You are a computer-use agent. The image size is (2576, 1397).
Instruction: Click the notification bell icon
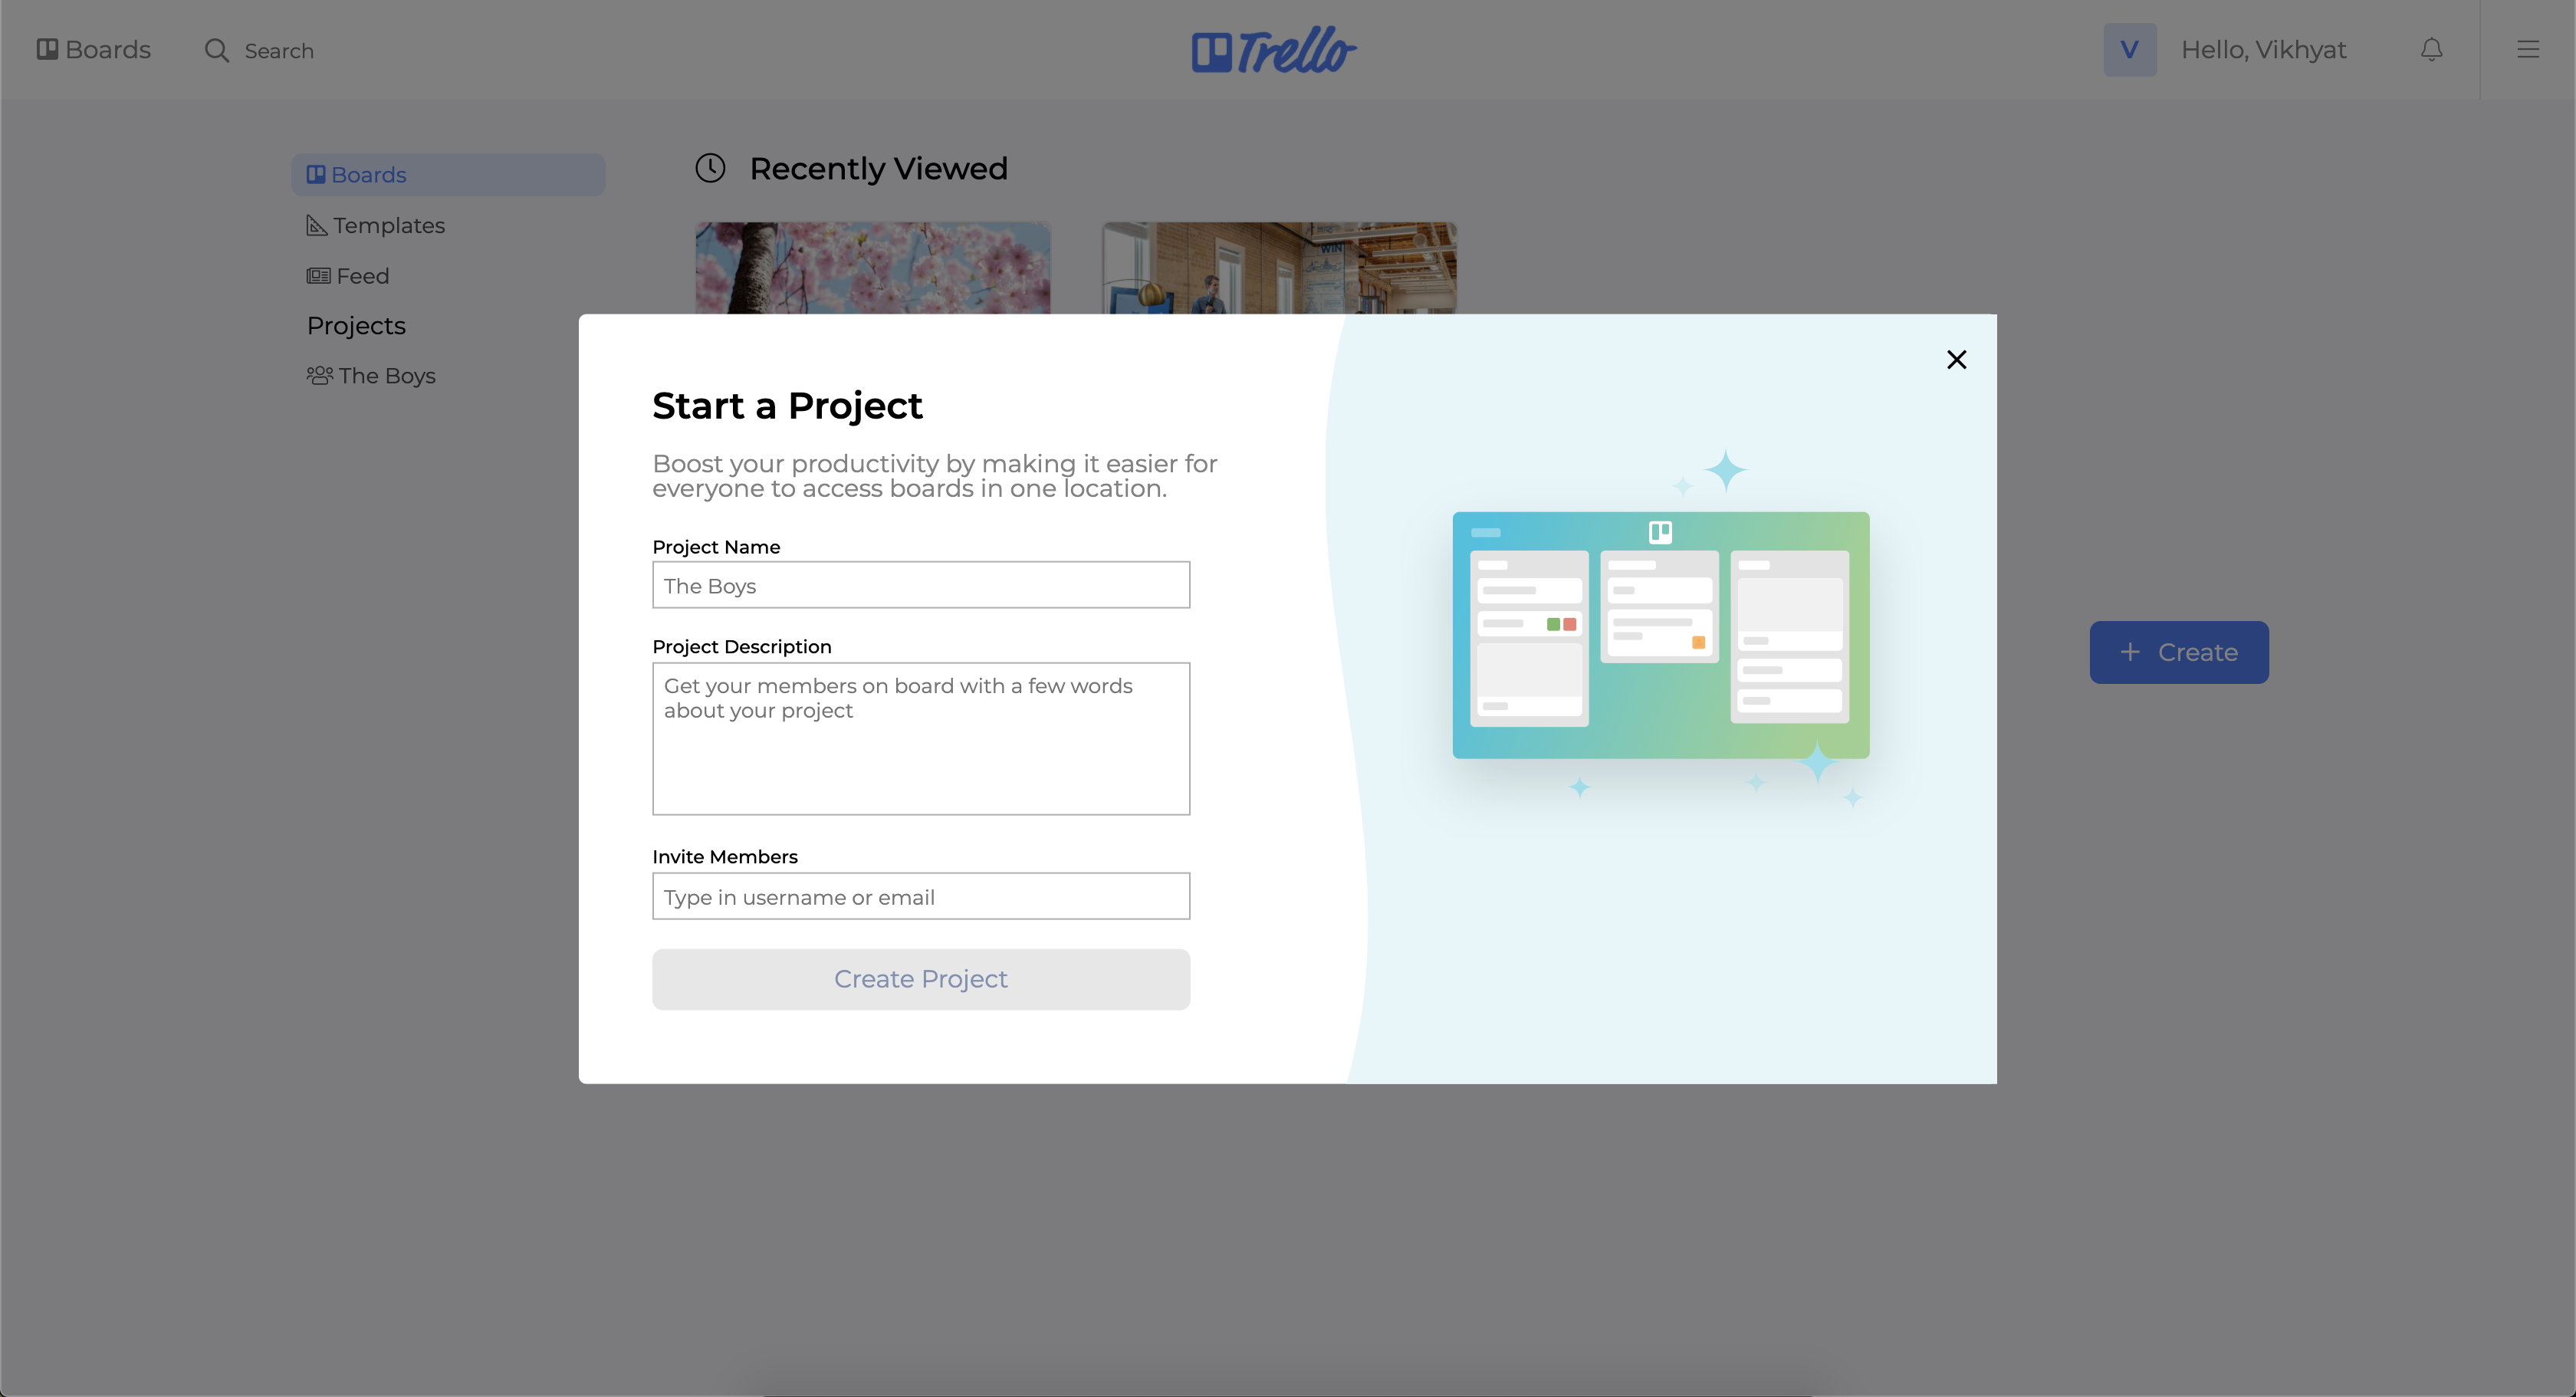[2432, 50]
